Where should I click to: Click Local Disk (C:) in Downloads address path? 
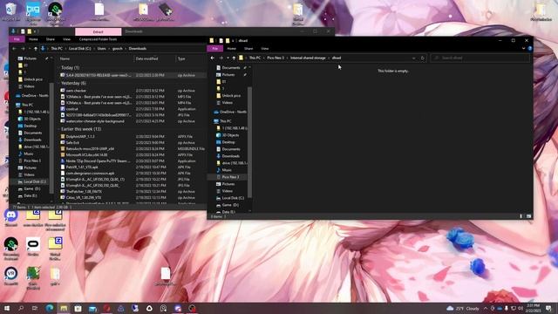[x=79, y=49]
